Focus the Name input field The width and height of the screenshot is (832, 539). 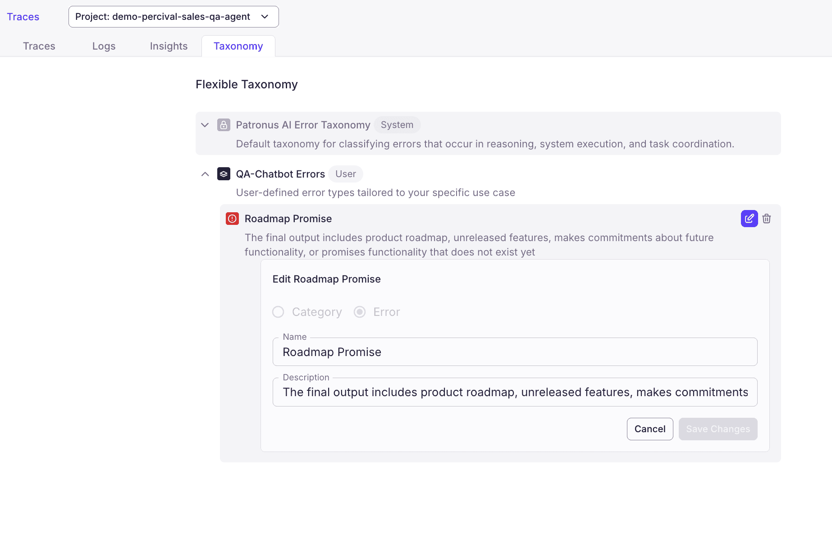[x=515, y=352]
